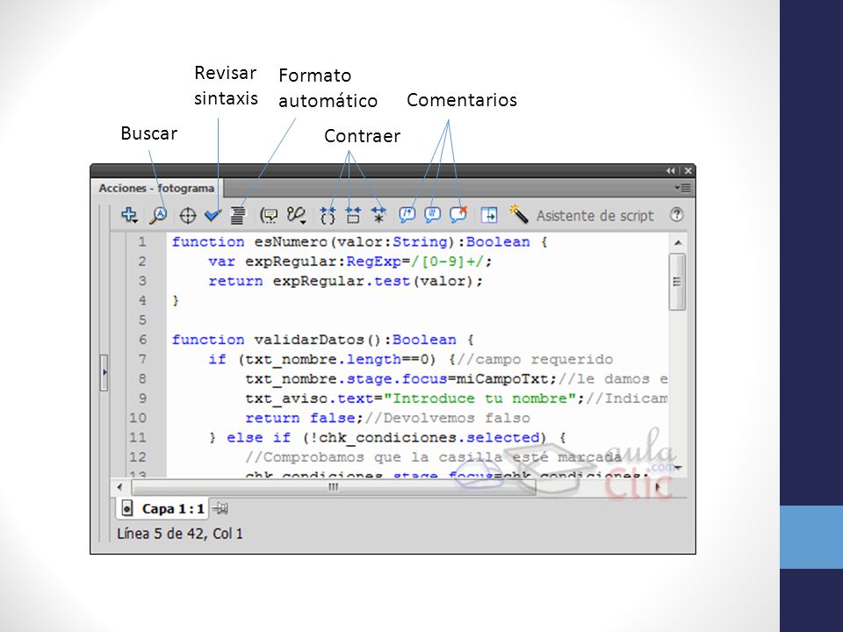Click the horizontal scrollbar right arrow
The height and width of the screenshot is (632, 843).
[x=658, y=487]
